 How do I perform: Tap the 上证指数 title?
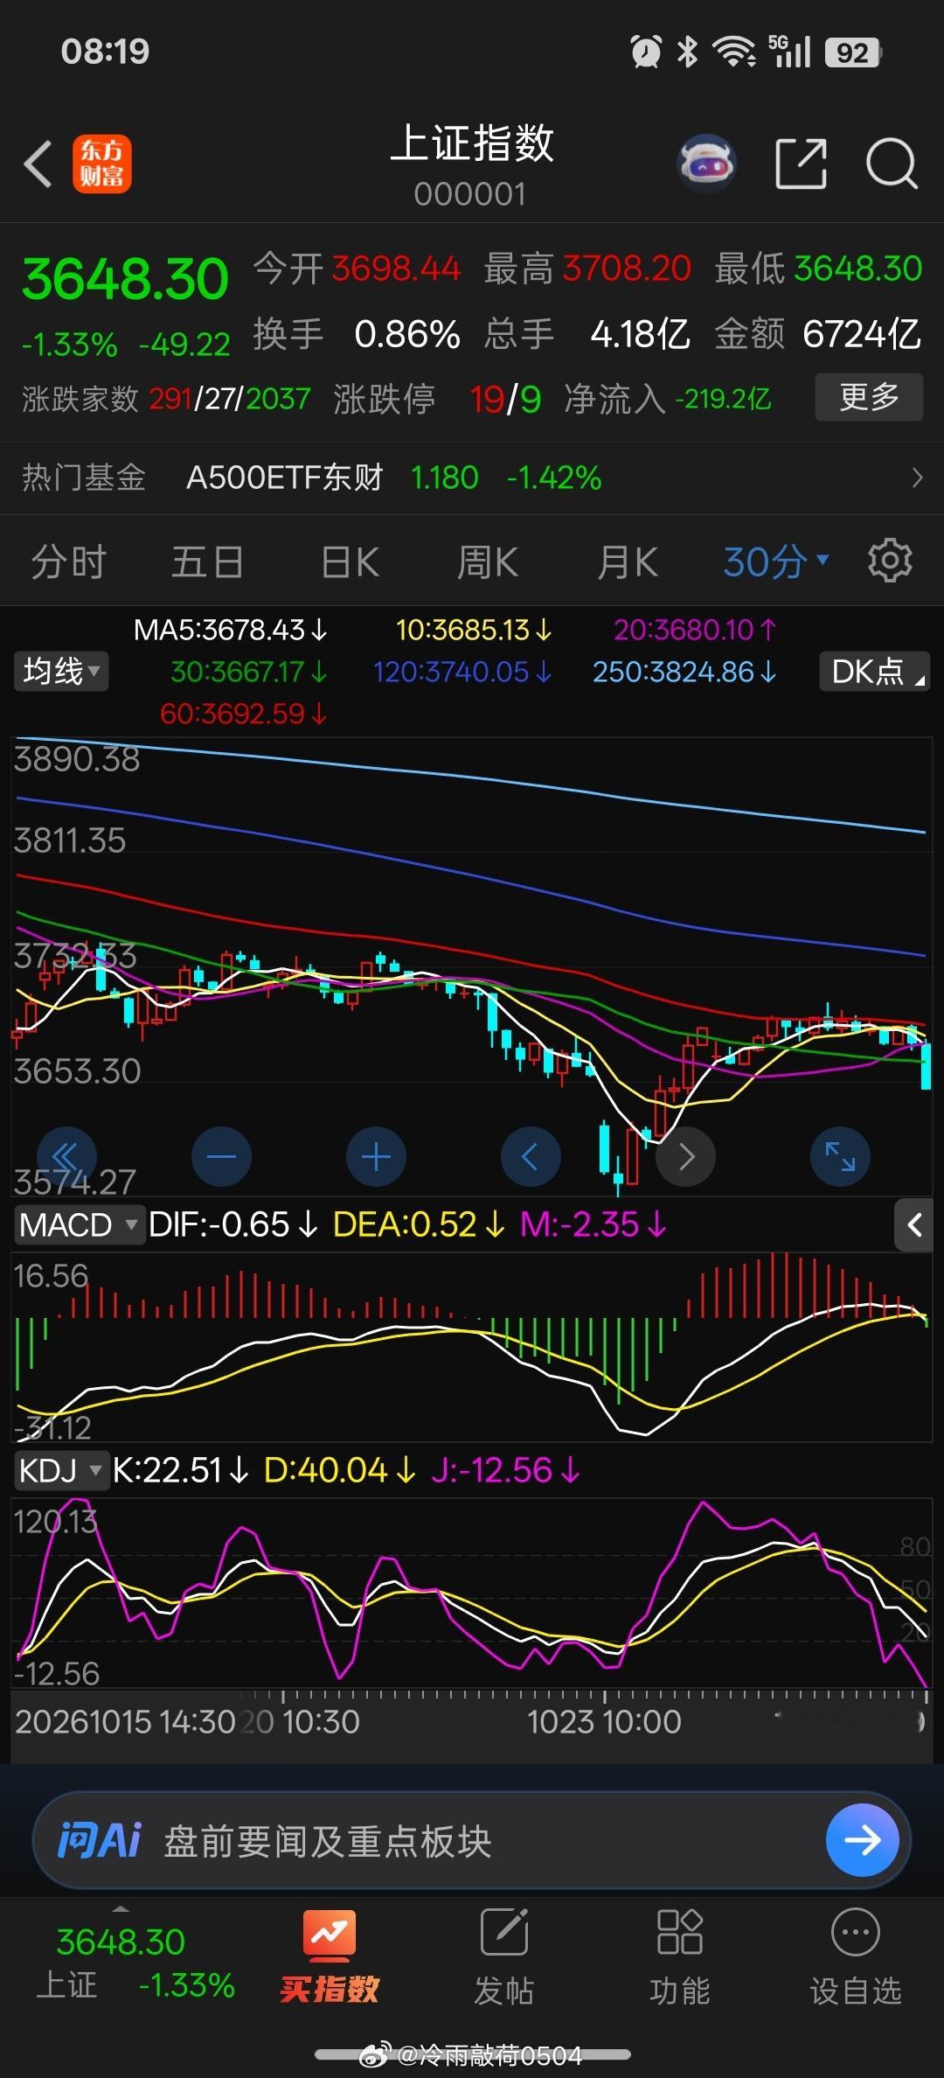pos(472,143)
